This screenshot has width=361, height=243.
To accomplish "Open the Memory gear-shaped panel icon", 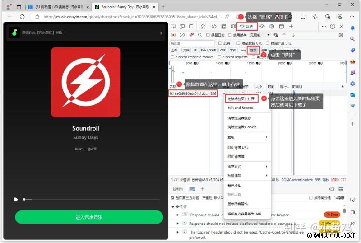I will pos(272,27).
